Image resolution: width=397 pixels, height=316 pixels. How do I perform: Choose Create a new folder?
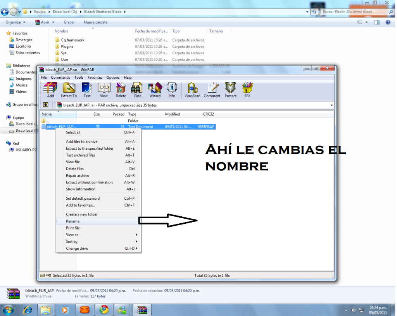point(98,214)
